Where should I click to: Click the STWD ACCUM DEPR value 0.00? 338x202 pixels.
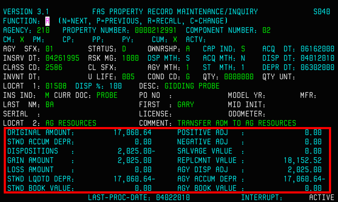point(143,141)
